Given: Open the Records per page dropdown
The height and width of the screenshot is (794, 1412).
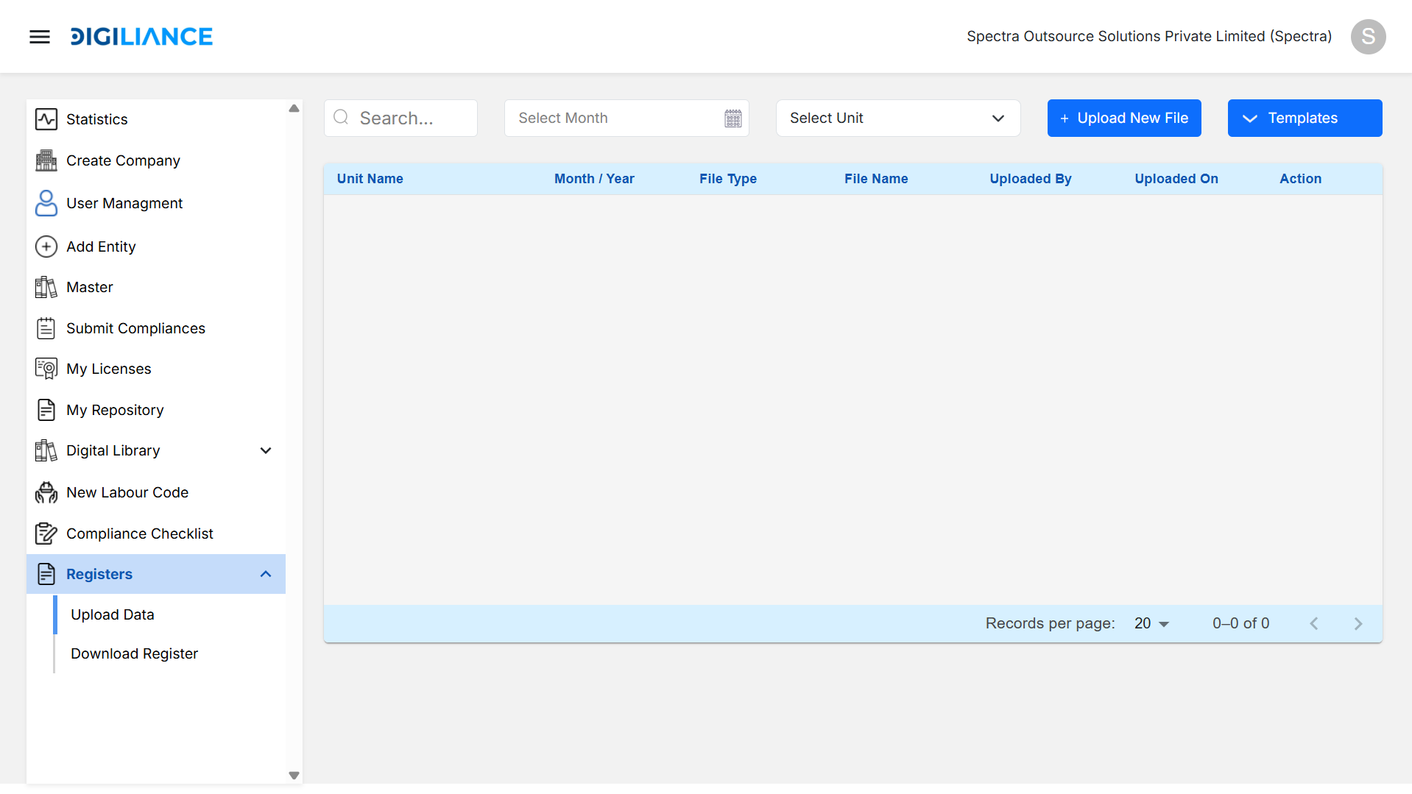Looking at the screenshot, I should click(x=1151, y=623).
